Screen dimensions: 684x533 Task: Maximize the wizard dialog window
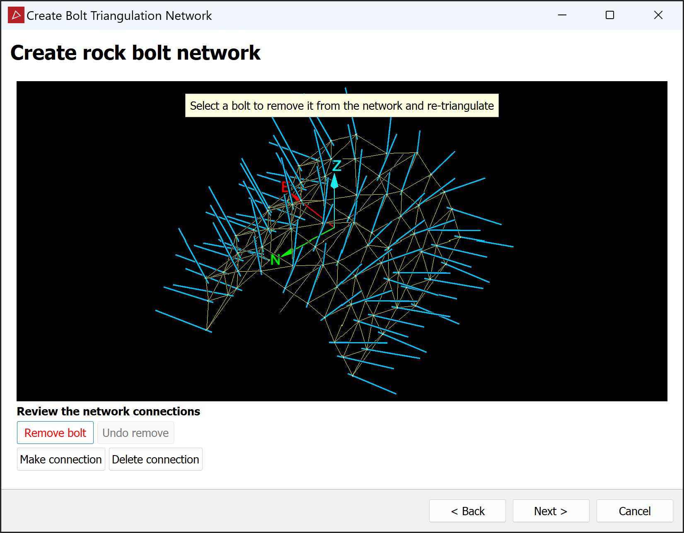[609, 15]
